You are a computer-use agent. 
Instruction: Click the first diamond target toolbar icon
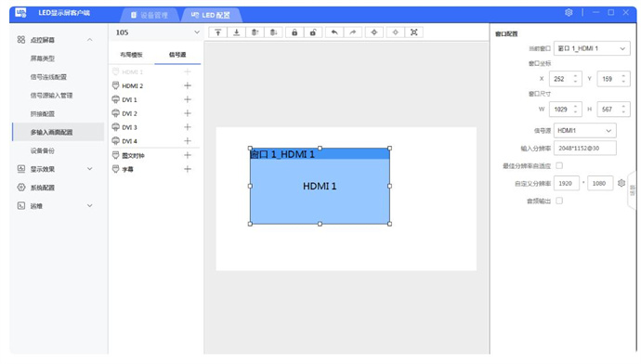point(374,32)
